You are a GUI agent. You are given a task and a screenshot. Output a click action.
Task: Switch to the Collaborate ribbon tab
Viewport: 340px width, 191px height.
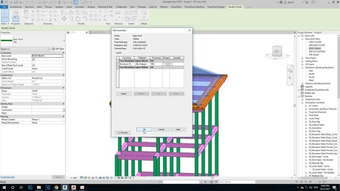(121, 7)
